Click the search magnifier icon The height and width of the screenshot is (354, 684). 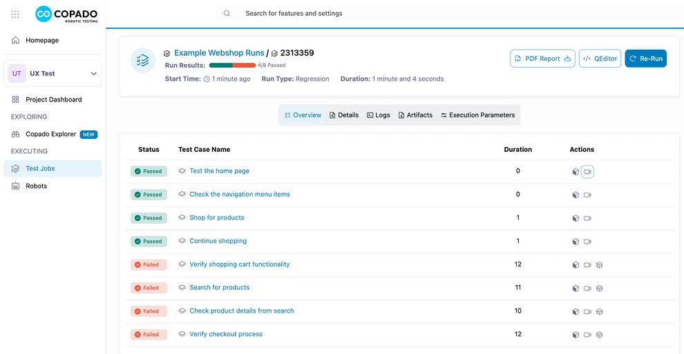[227, 13]
